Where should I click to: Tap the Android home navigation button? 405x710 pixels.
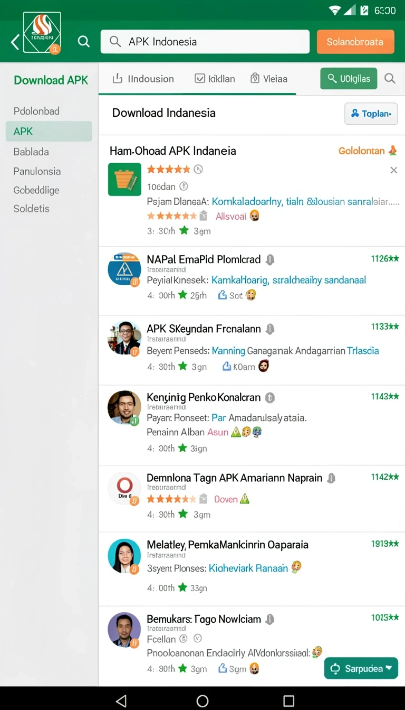tap(202, 700)
